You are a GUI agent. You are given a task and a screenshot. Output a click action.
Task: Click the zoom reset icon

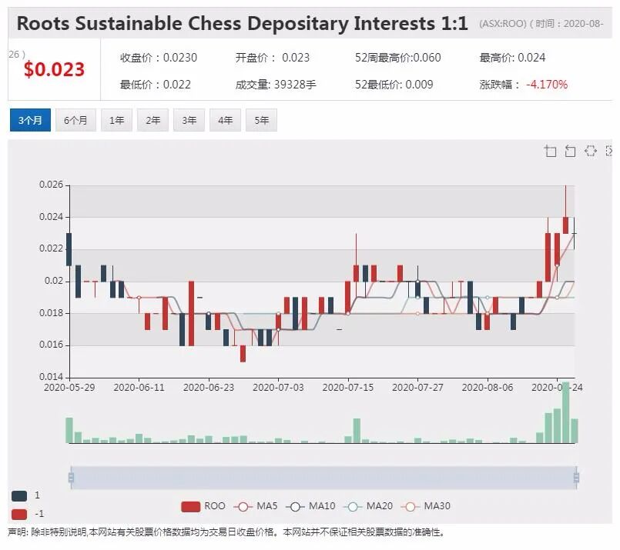[x=570, y=151]
